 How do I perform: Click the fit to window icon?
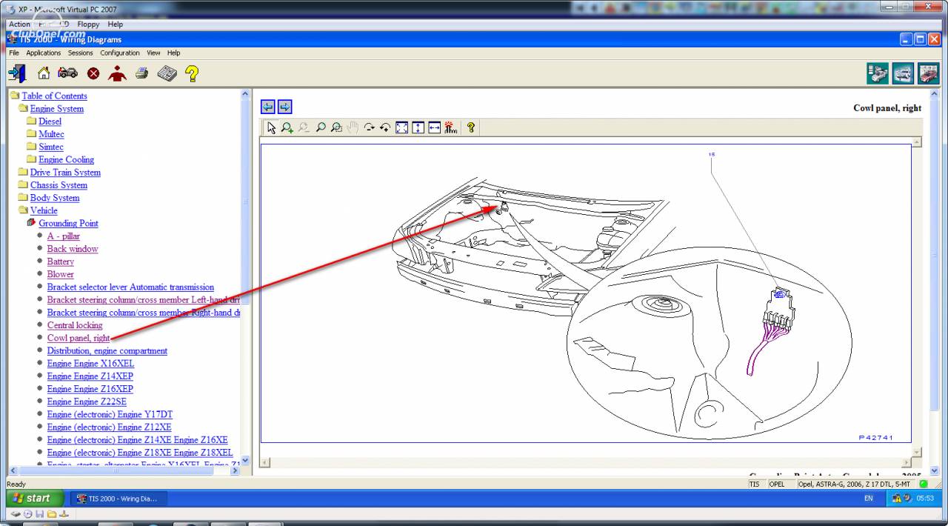coord(401,127)
